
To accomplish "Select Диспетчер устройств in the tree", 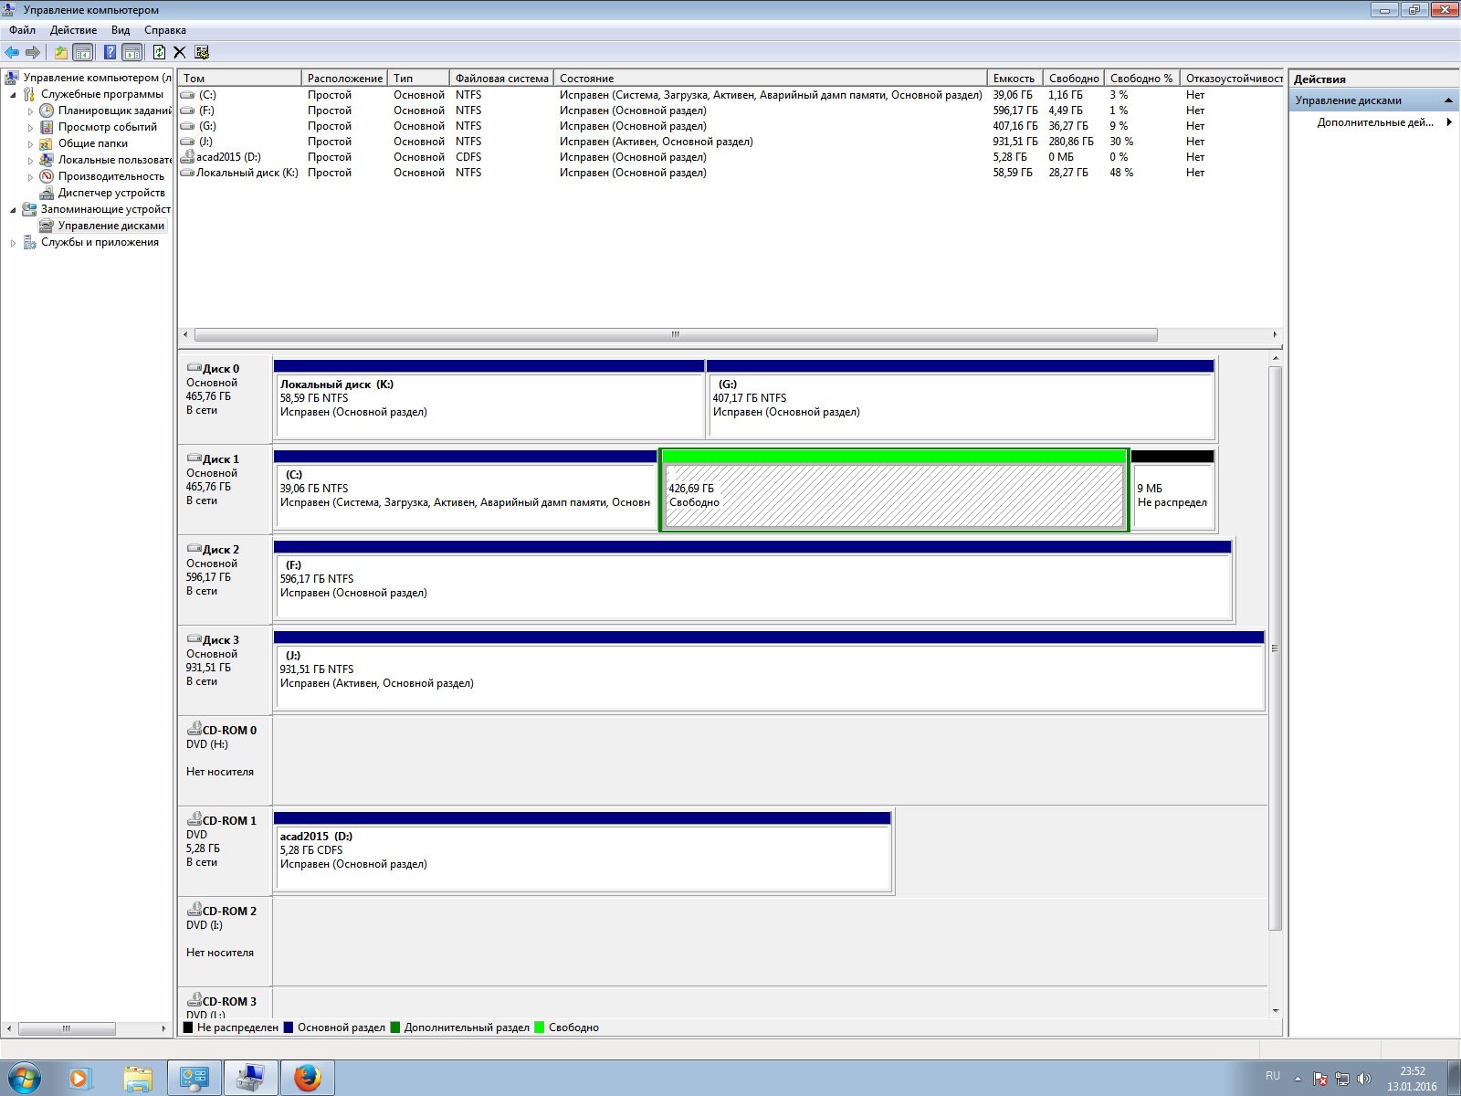I will [x=111, y=193].
